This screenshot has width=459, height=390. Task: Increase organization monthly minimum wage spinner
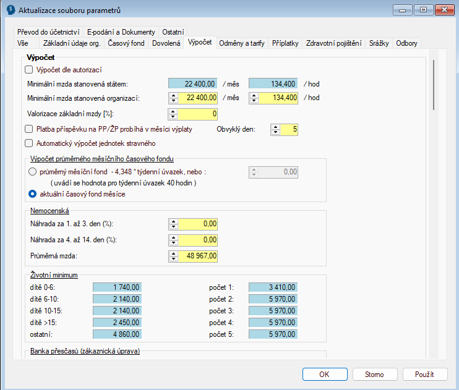[174, 95]
